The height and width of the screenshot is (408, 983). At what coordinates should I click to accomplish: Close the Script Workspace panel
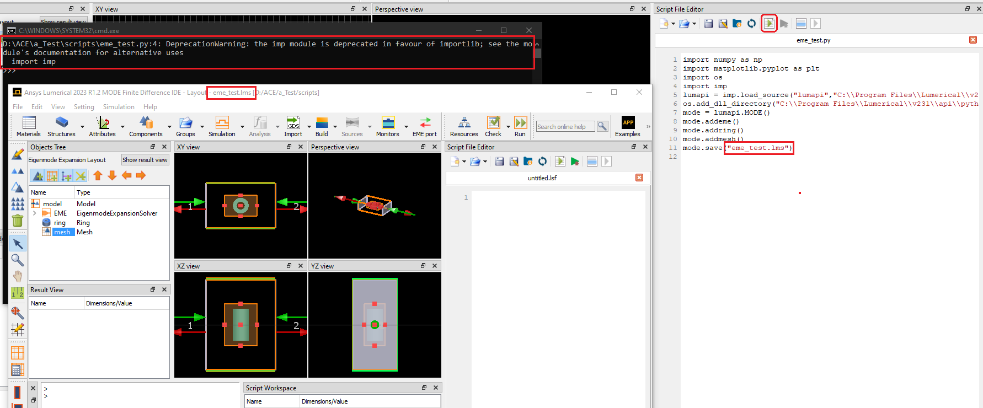[x=436, y=388]
